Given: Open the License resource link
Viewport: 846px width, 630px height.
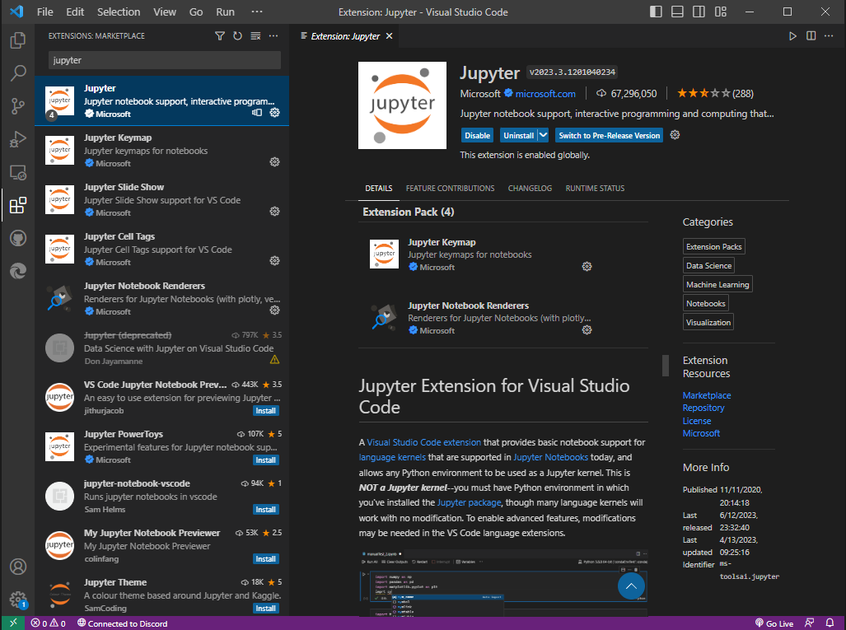Looking at the screenshot, I should tap(697, 421).
